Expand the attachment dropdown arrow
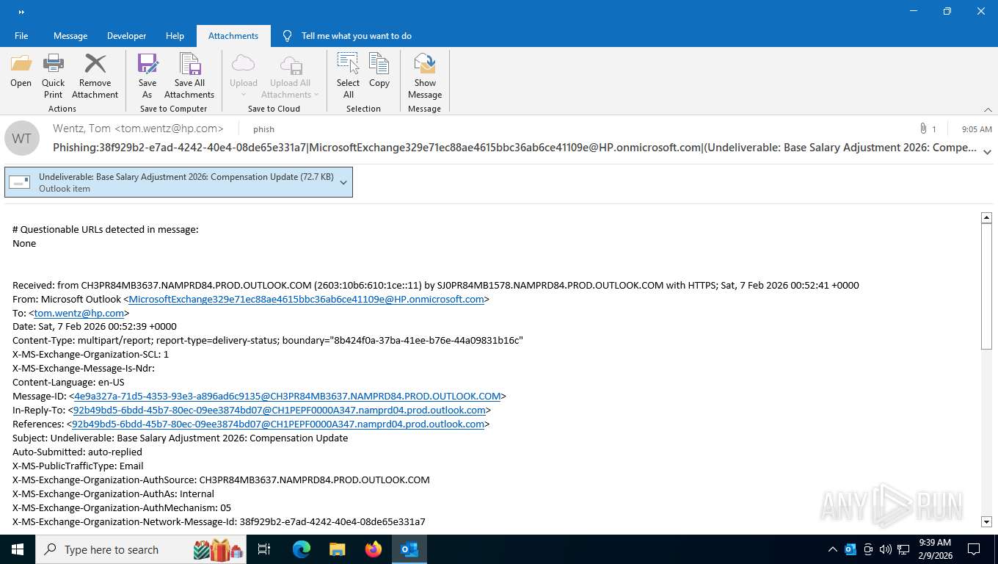The height and width of the screenshot is (564, 998). point(343,182)
